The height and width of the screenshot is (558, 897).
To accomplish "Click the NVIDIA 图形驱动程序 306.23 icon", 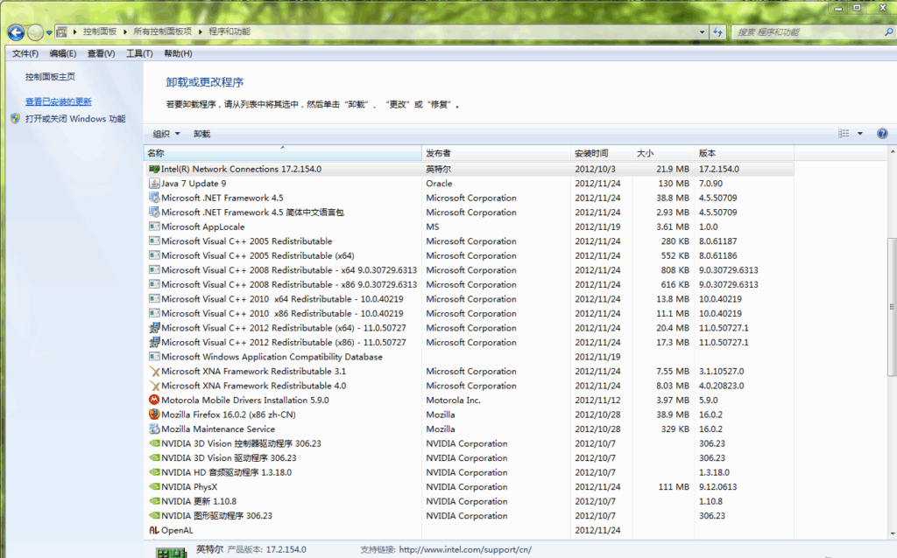I will pyautogui.click(x=154, y=516).
